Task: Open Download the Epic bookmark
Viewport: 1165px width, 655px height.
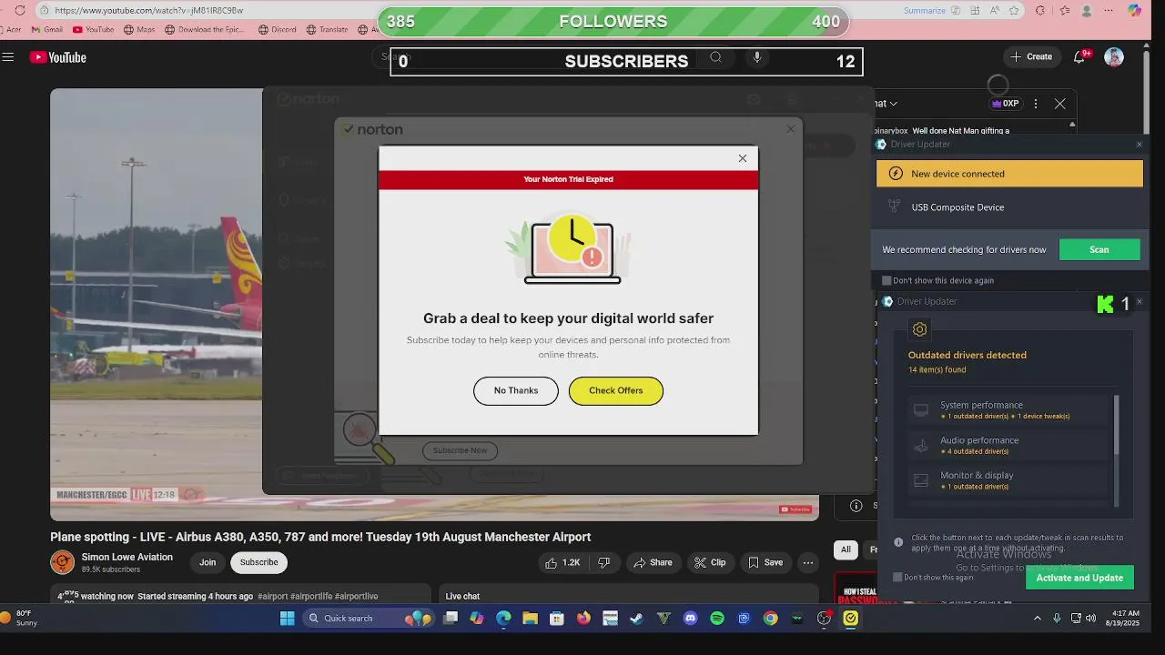Action: (x=205, y=29)
